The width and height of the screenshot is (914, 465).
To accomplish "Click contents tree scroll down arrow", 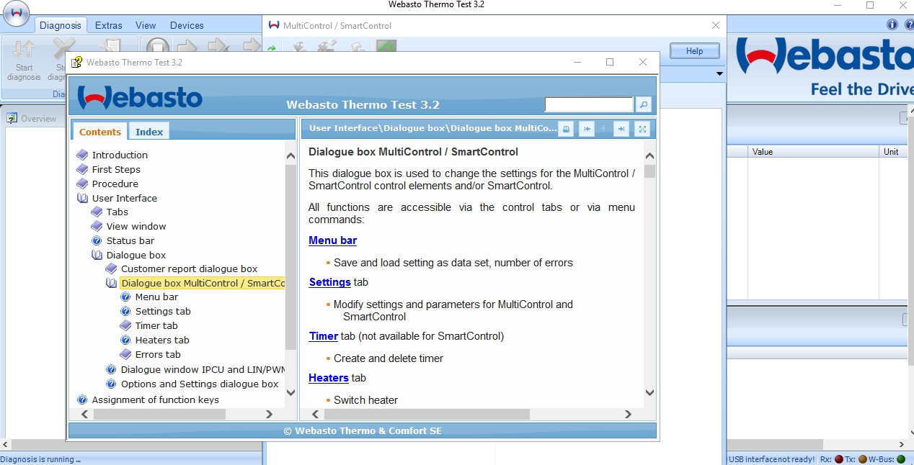I will (x=290, y=393).
